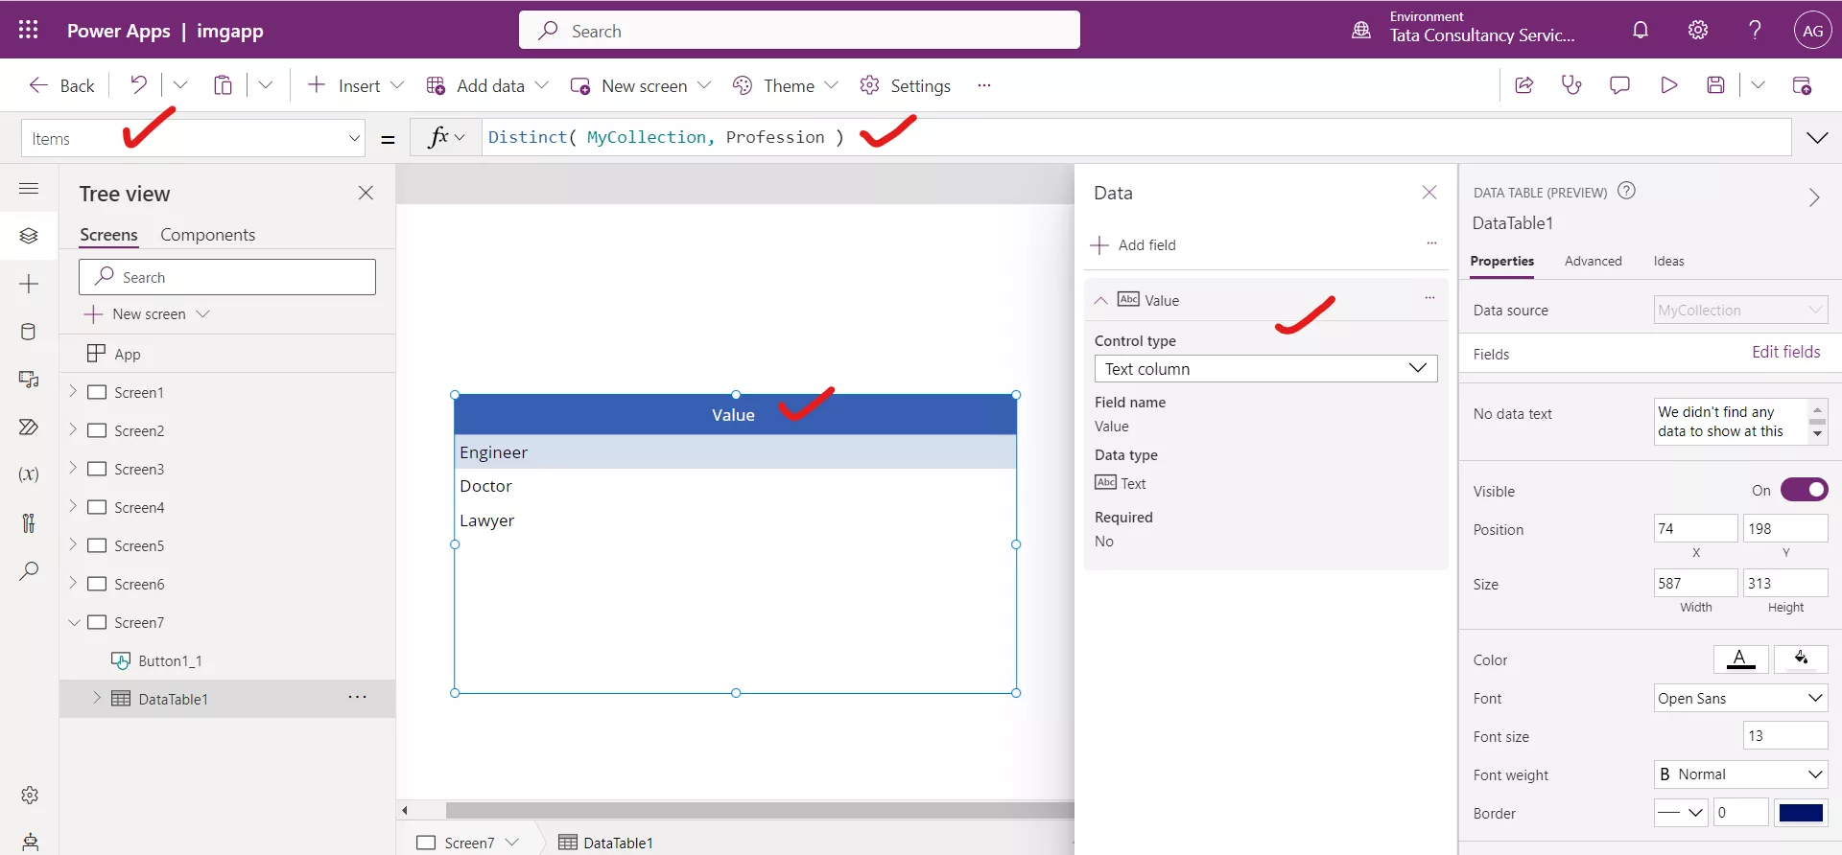
Task: Click the Save icon
Action: click(x=1716, y=85)
